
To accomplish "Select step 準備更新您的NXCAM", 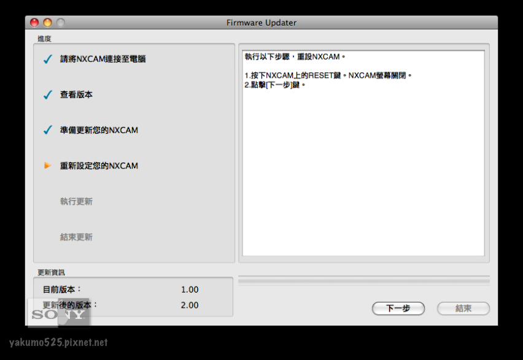I will pyautogui.click(x=99, y=130).
